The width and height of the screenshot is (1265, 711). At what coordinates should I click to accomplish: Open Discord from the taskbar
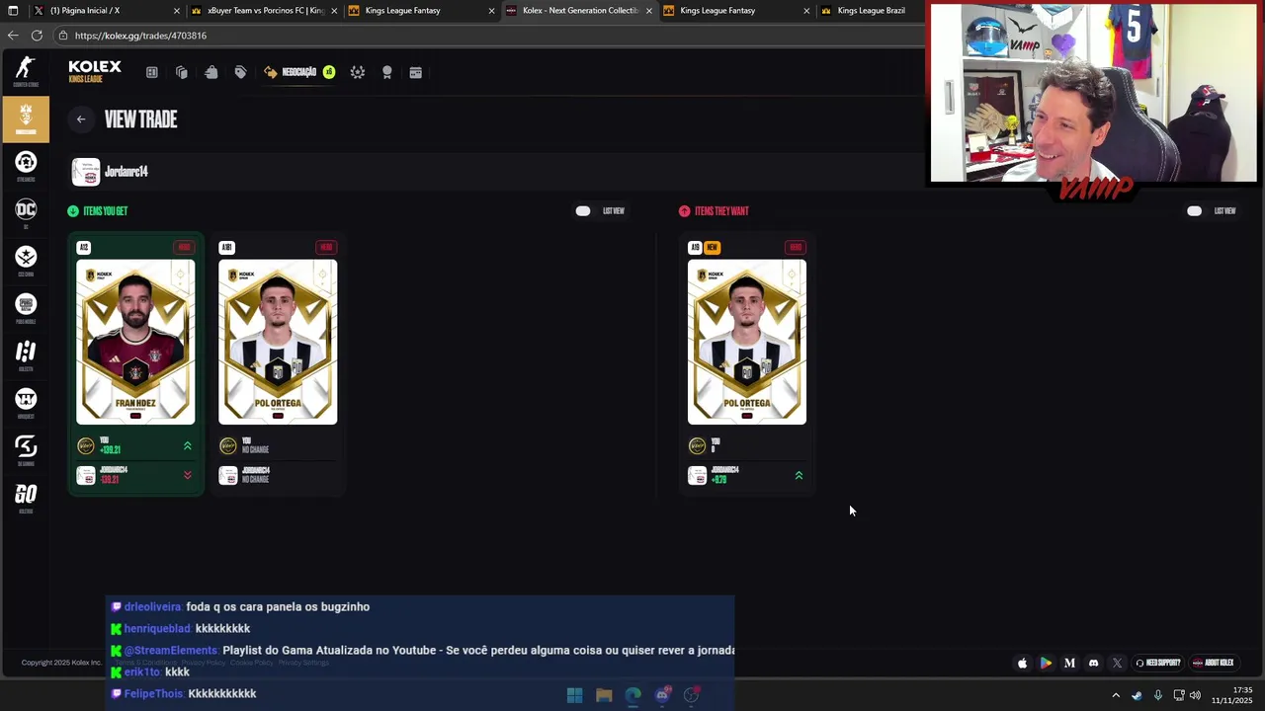[x=662, y=695]
